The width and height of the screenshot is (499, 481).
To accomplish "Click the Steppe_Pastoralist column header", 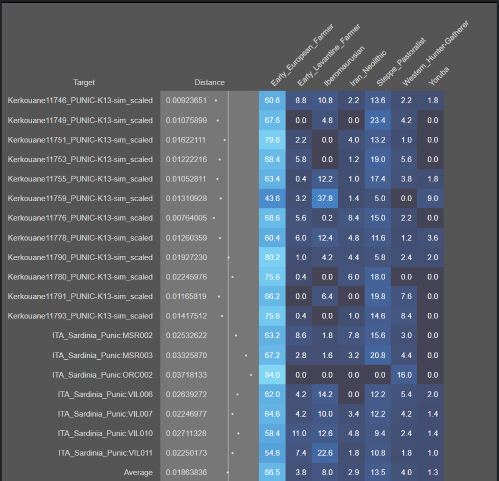I will pyautogui.click(x=400, y=62).
